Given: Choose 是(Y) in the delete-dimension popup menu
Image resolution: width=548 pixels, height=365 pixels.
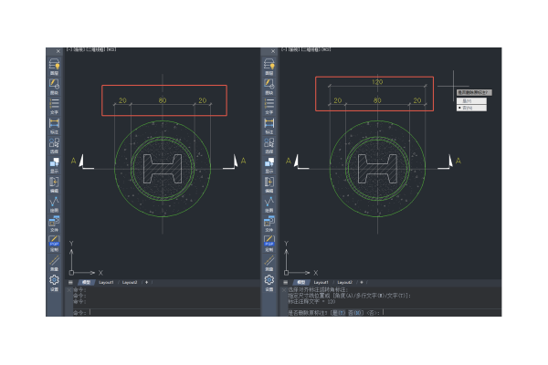Looking at the screenshot, I should coord(471,101).
